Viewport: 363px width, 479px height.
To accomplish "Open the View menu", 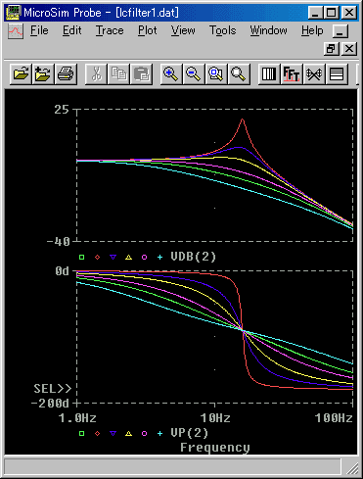I will point(183,30).
